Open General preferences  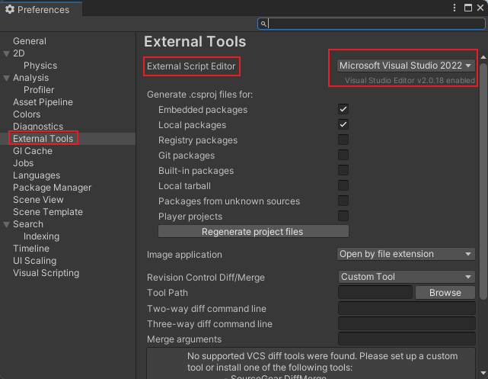30,41
